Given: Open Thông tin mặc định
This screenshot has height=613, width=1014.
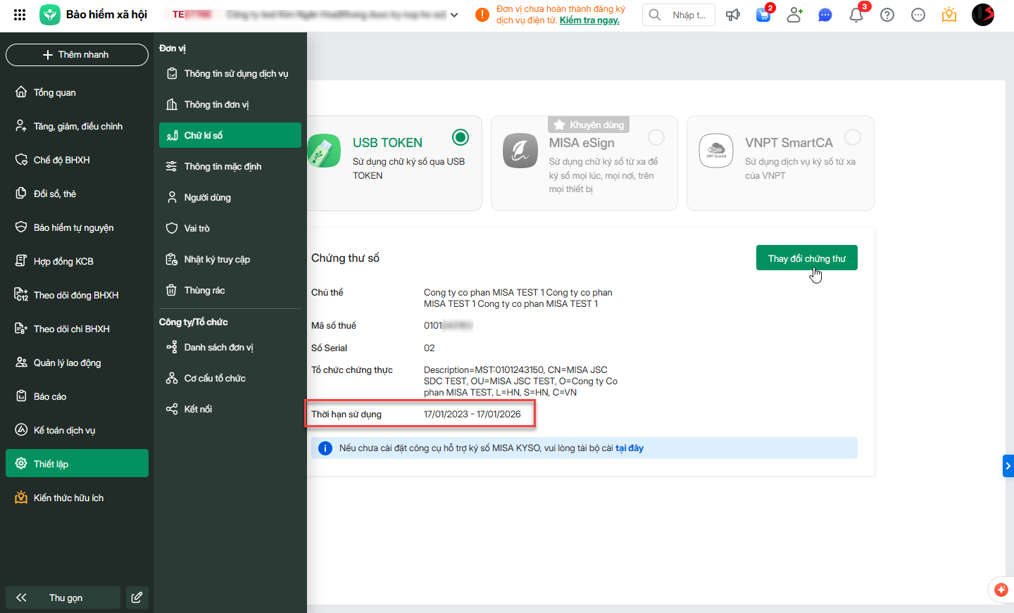Looking at the screenshot, I should tap(230, 166).
